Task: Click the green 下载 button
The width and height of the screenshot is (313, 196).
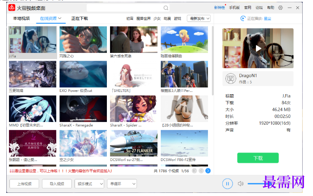Action: 258,158
